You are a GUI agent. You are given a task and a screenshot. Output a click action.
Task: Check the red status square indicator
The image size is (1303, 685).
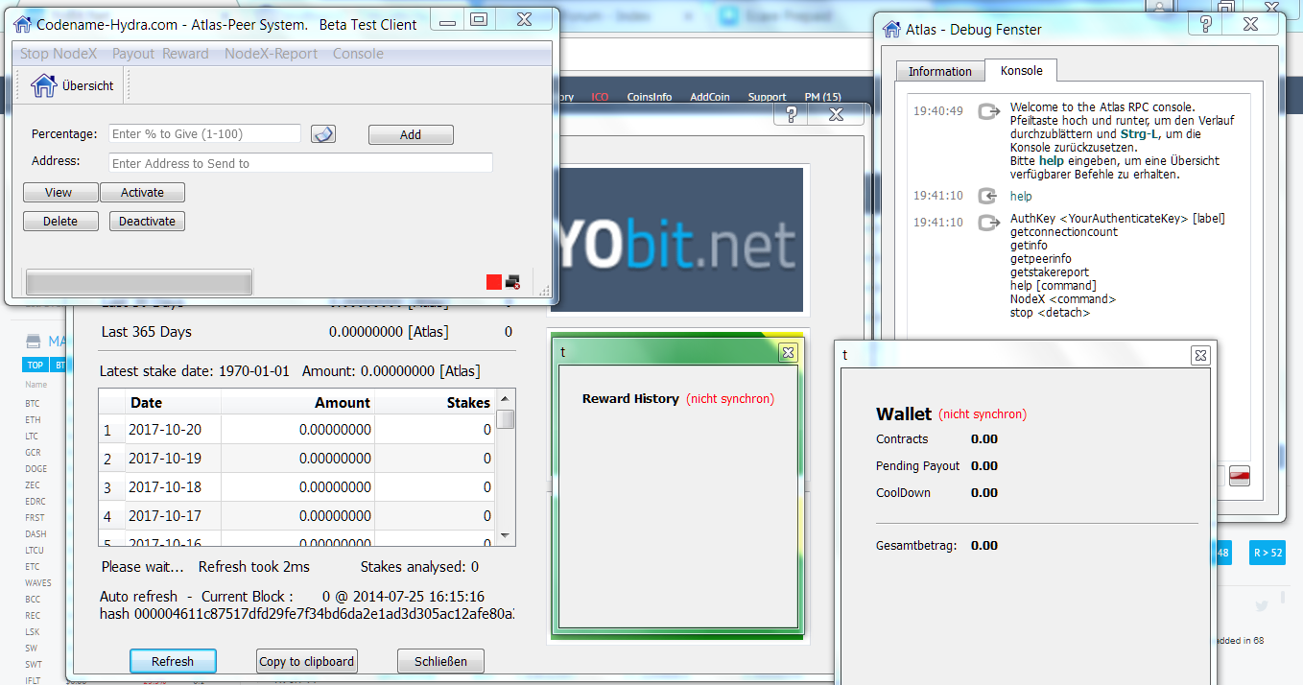pos(494,282)
